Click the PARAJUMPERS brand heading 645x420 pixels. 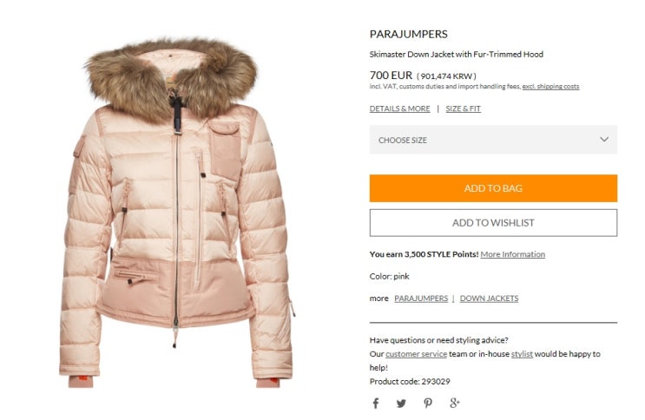point(409,34)
